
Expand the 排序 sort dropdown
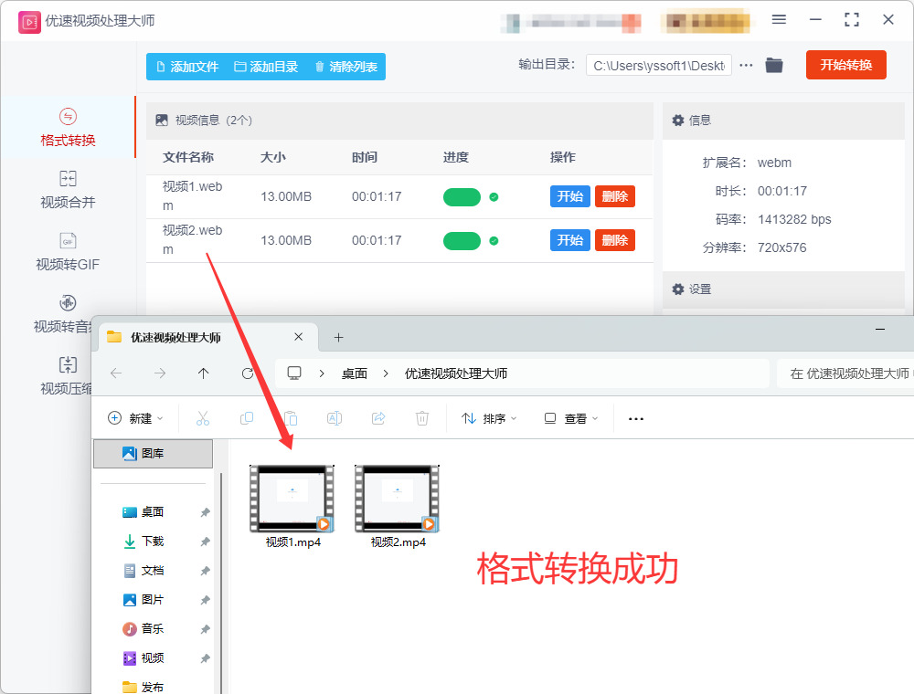click(489, 418)
